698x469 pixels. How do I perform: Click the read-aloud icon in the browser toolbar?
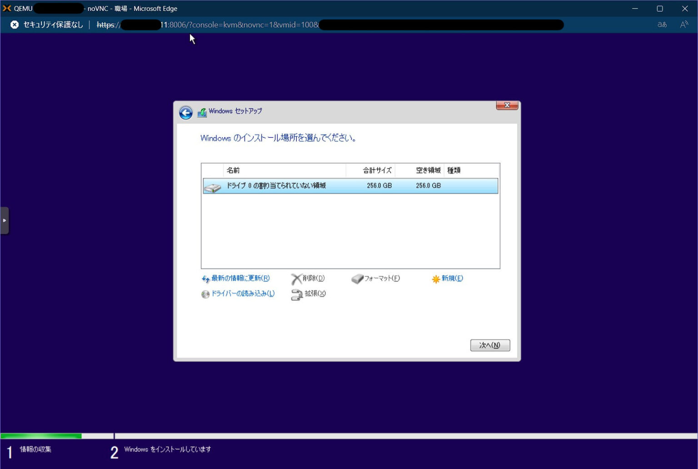(x=684, y=25)
